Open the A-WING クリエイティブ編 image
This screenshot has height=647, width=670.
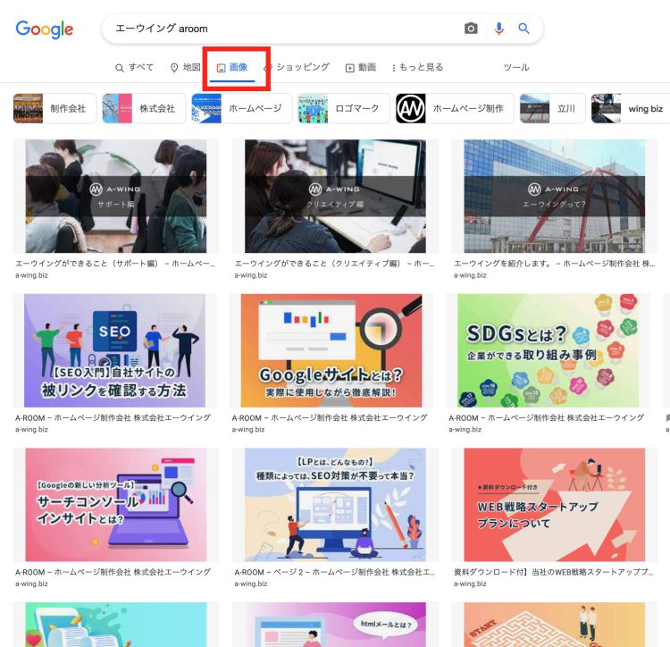click(335, 196)
